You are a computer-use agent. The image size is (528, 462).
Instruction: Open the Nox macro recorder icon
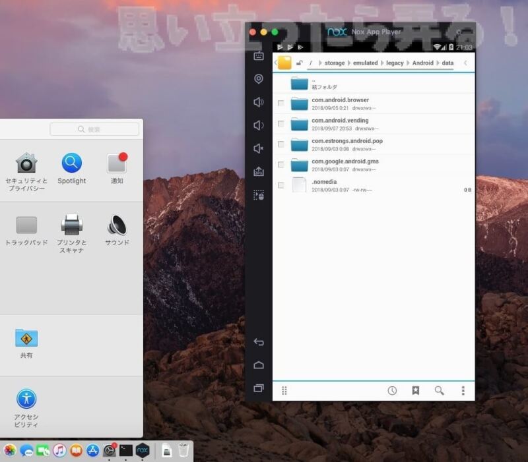pyautogui.click(x=259, y=194)
